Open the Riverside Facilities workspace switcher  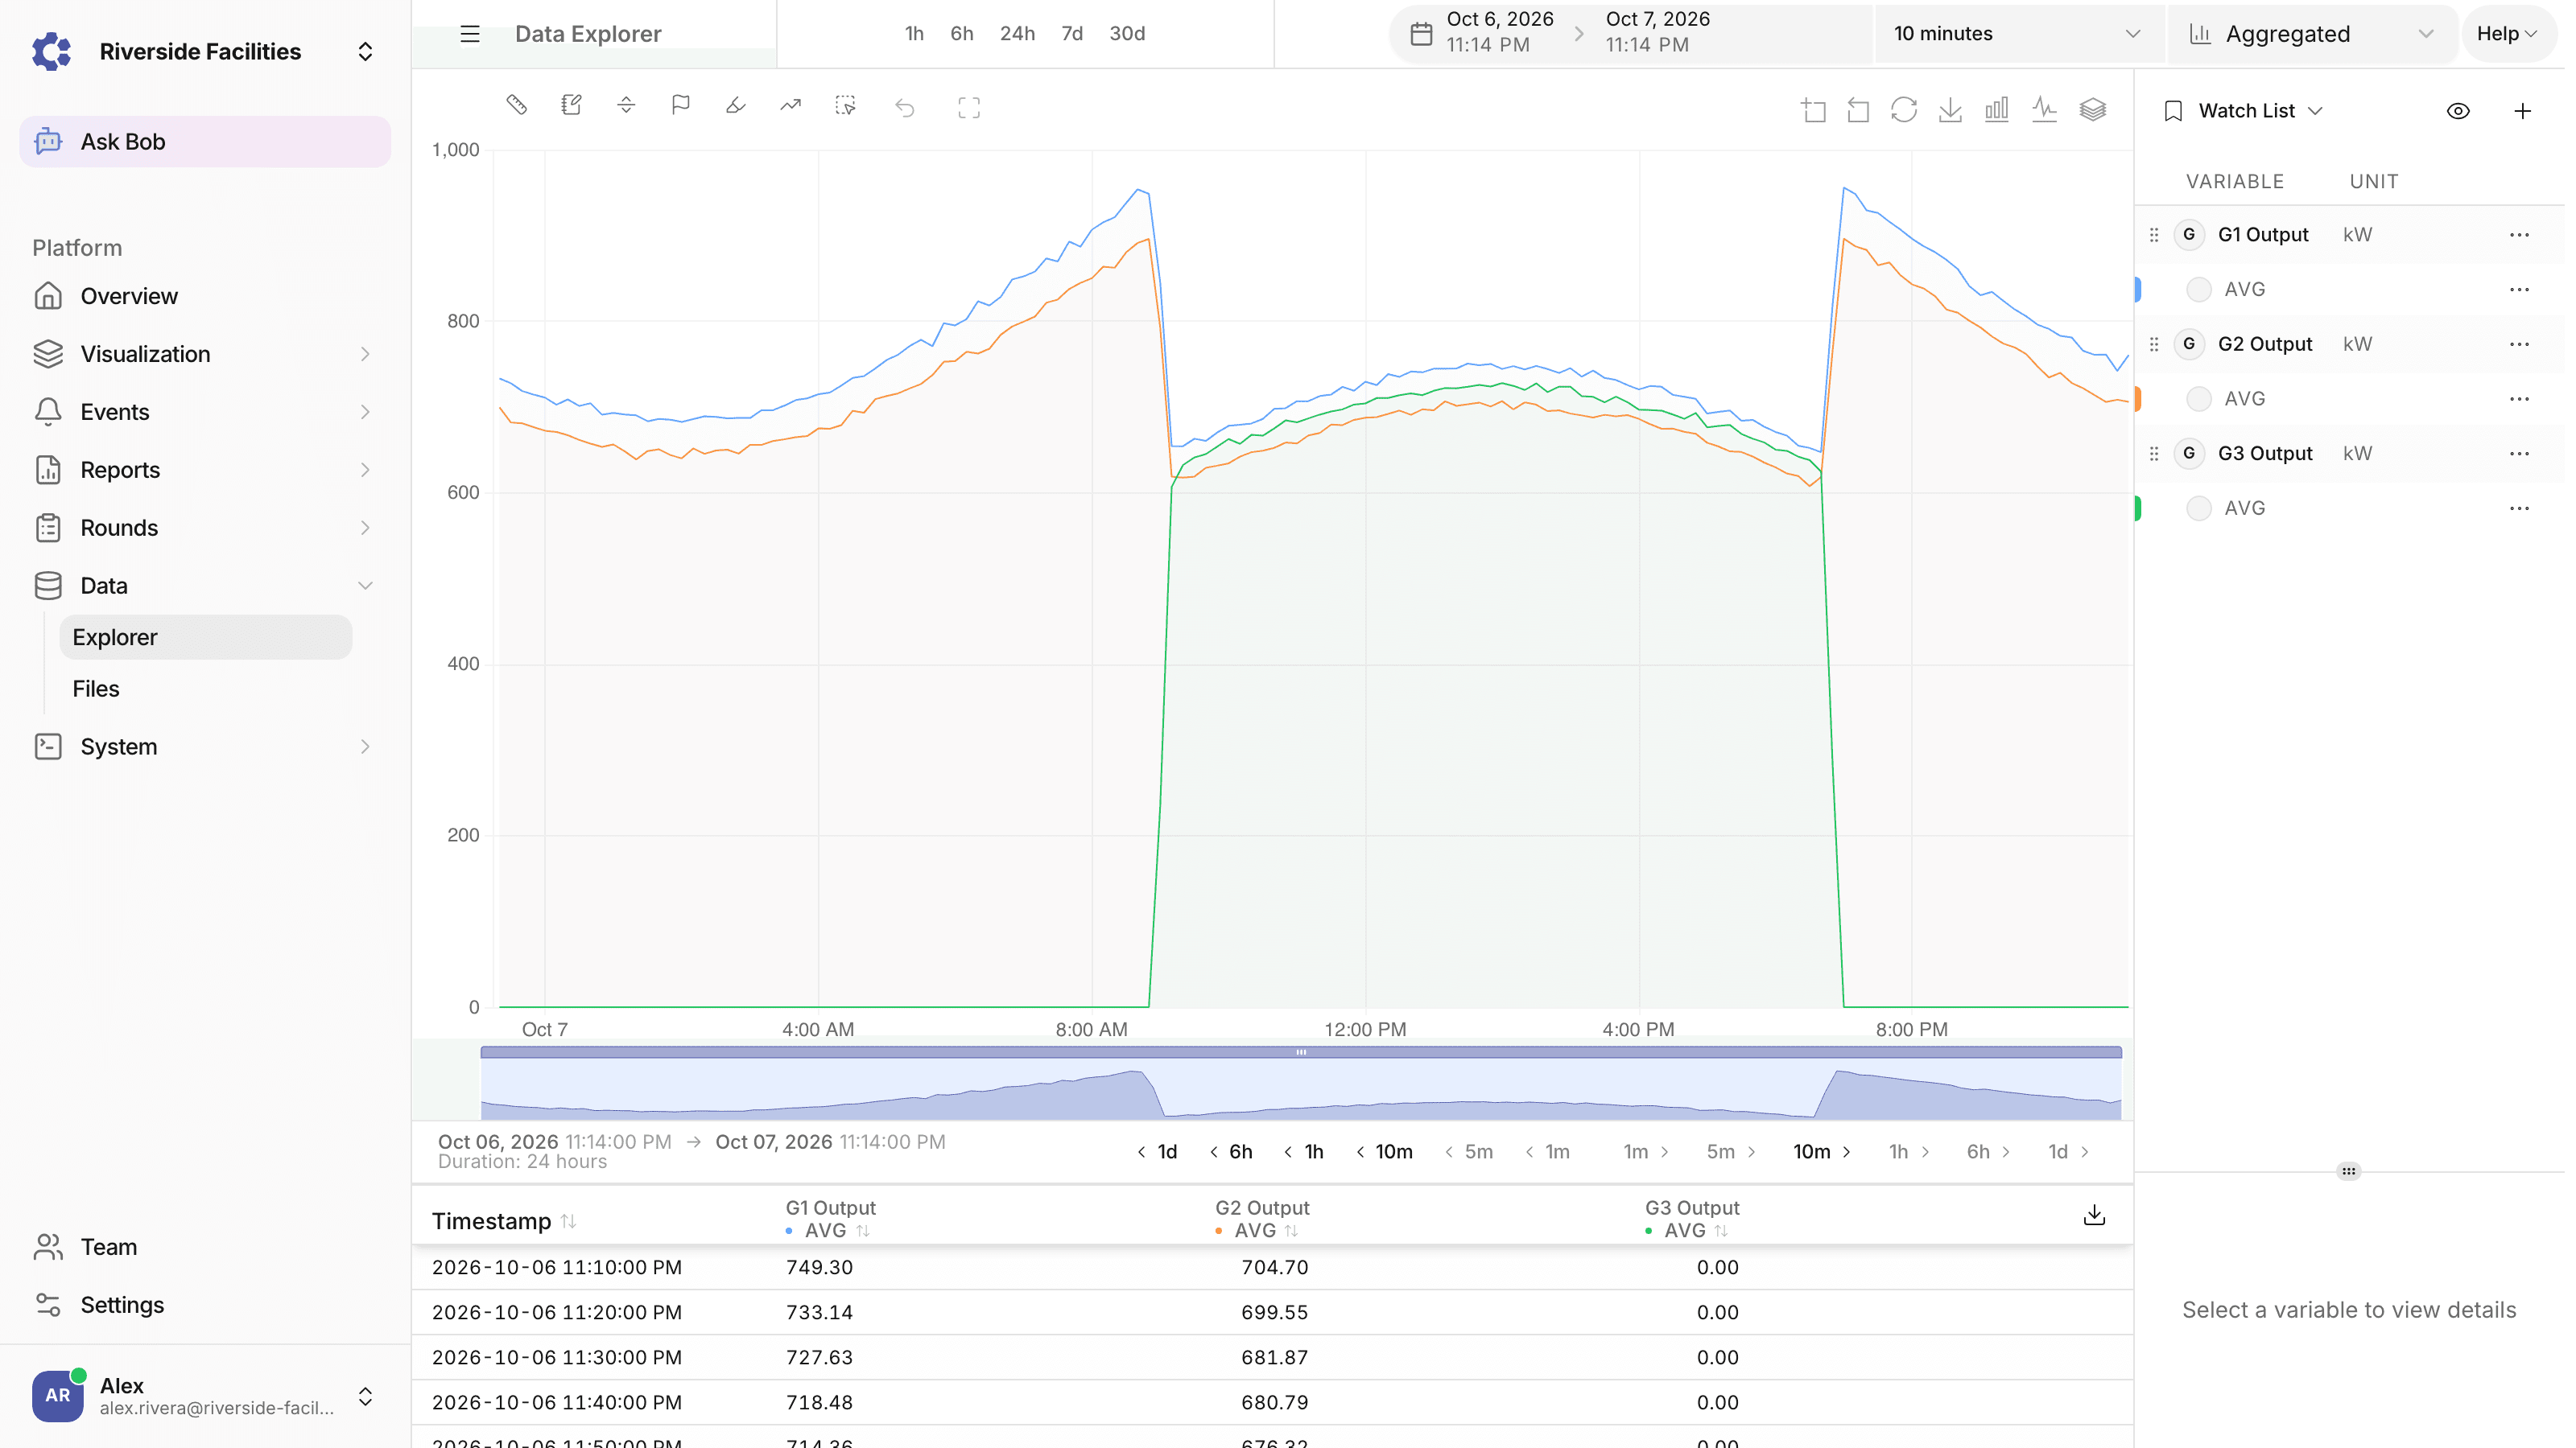point(205,52)
